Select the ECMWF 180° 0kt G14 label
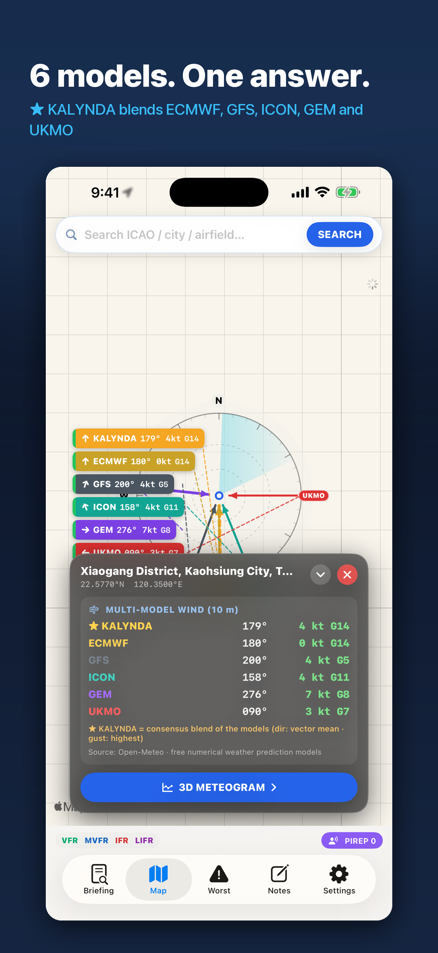Screen dimensions: 438x953 (x=134, y=461)
